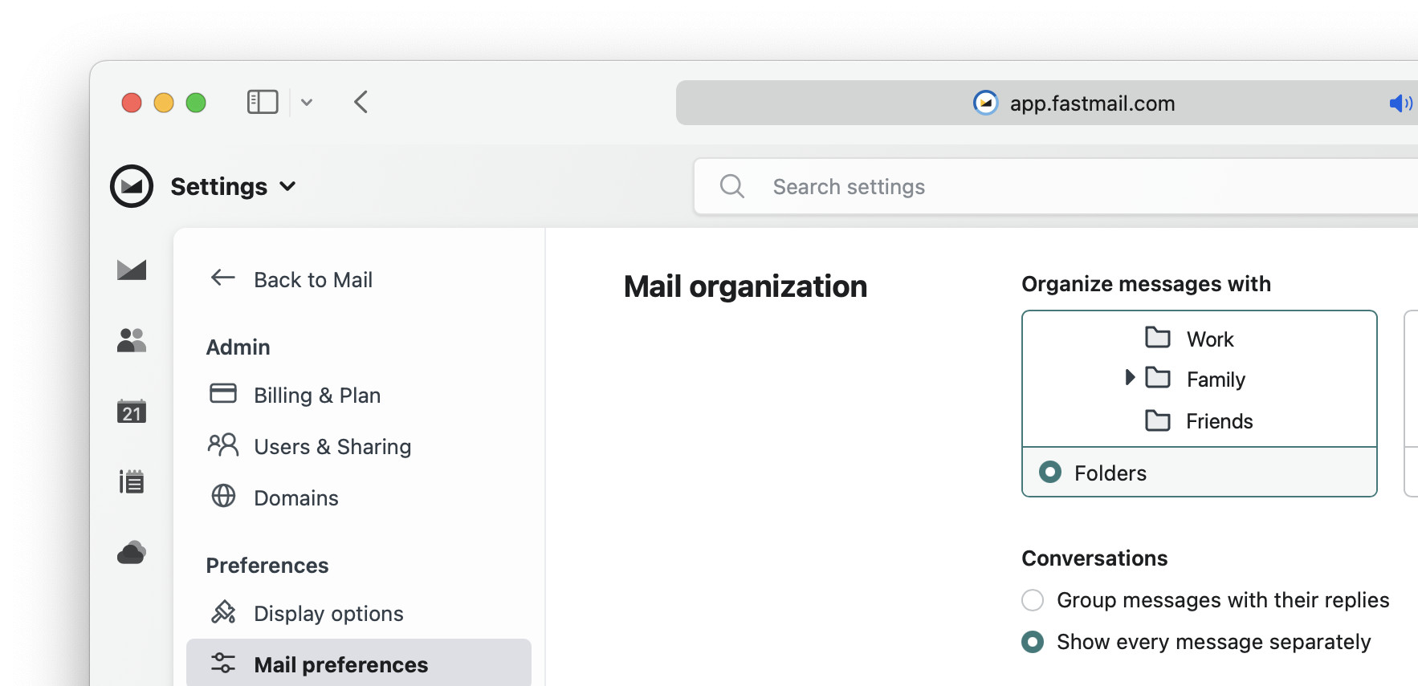Go back with the browser back arrow
Screen dimensions: 1418x686
tap(361, 102)
